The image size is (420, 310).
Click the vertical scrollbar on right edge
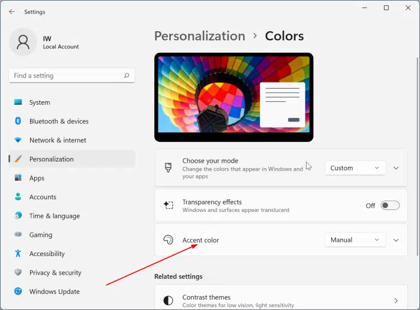pyautogui.click(x=418, y=156)
